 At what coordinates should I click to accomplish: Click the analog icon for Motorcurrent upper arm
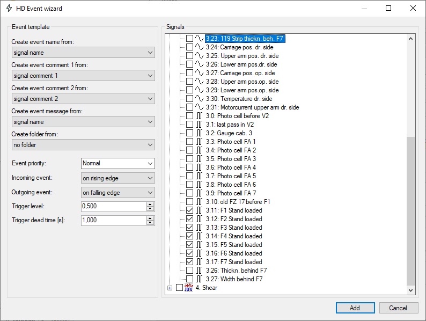(x=199, y=107)
